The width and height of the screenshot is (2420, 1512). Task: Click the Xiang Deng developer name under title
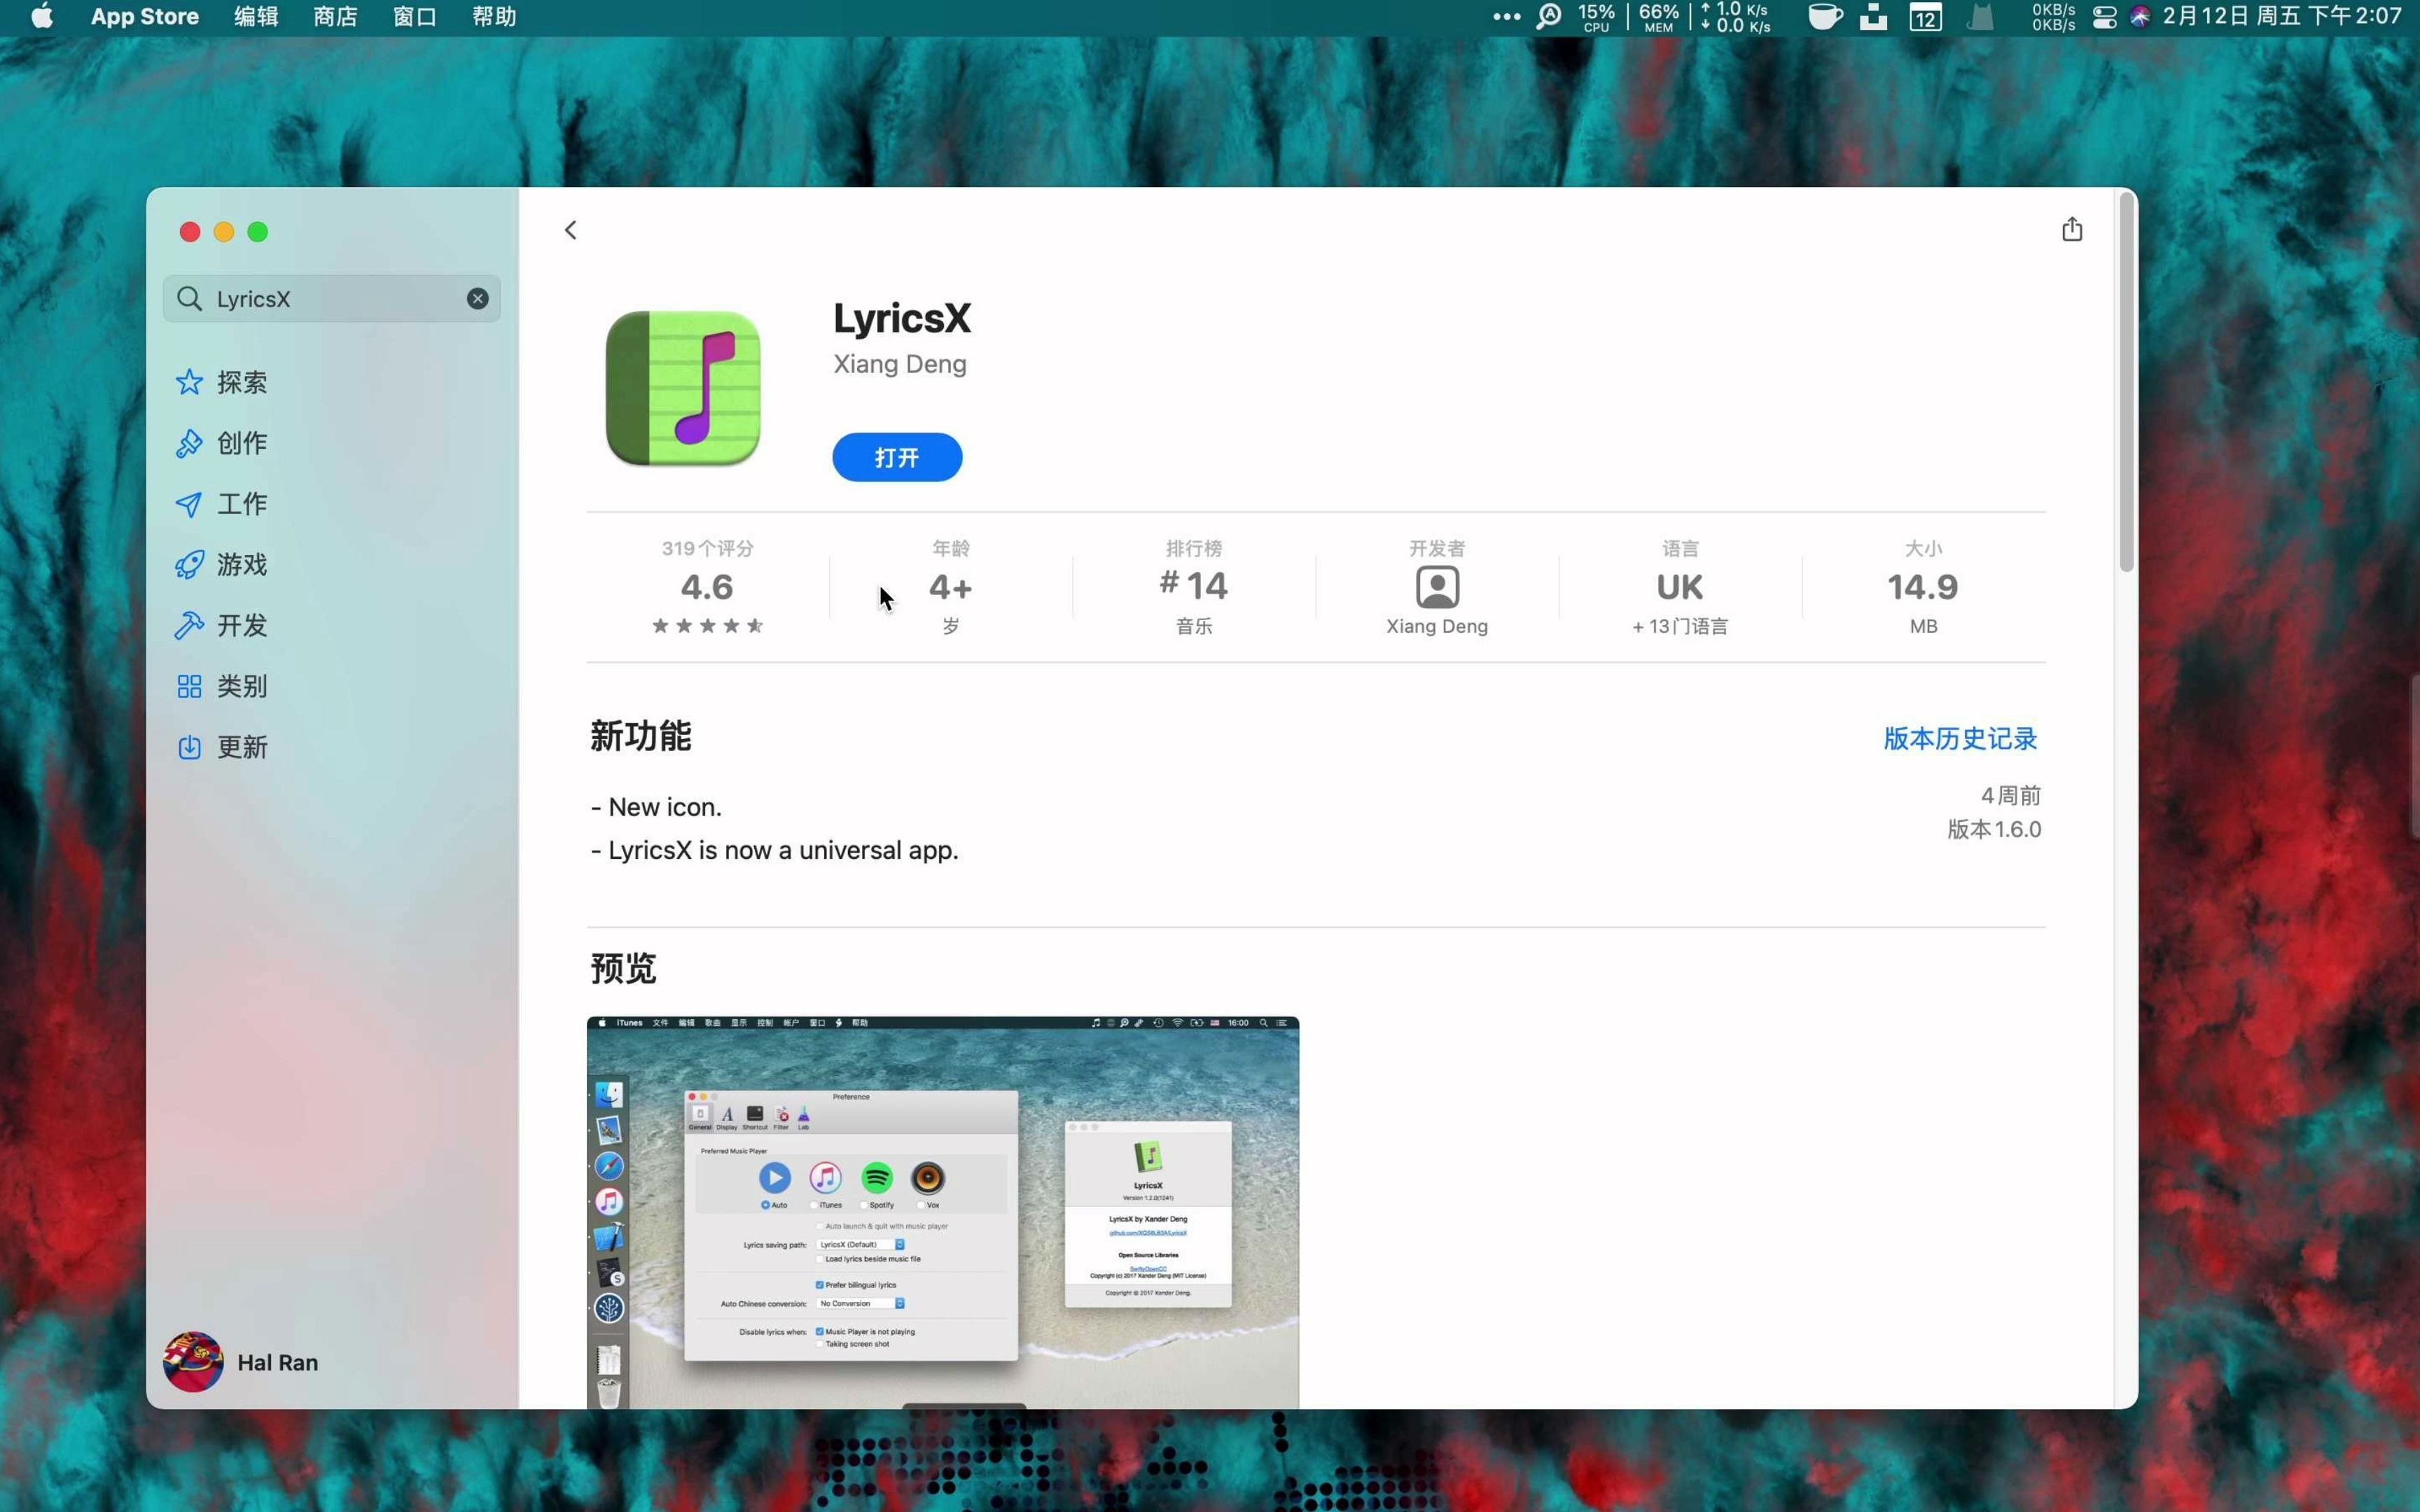(900, 364)
